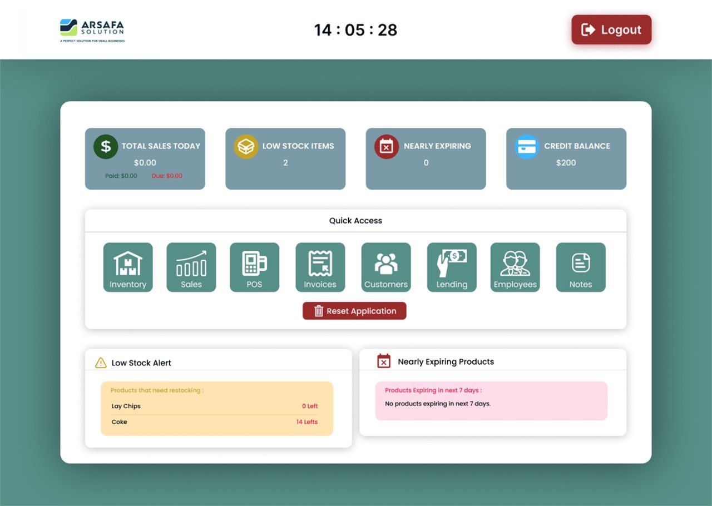Click the Lay Chips low stock row

[x=215, y=406]
